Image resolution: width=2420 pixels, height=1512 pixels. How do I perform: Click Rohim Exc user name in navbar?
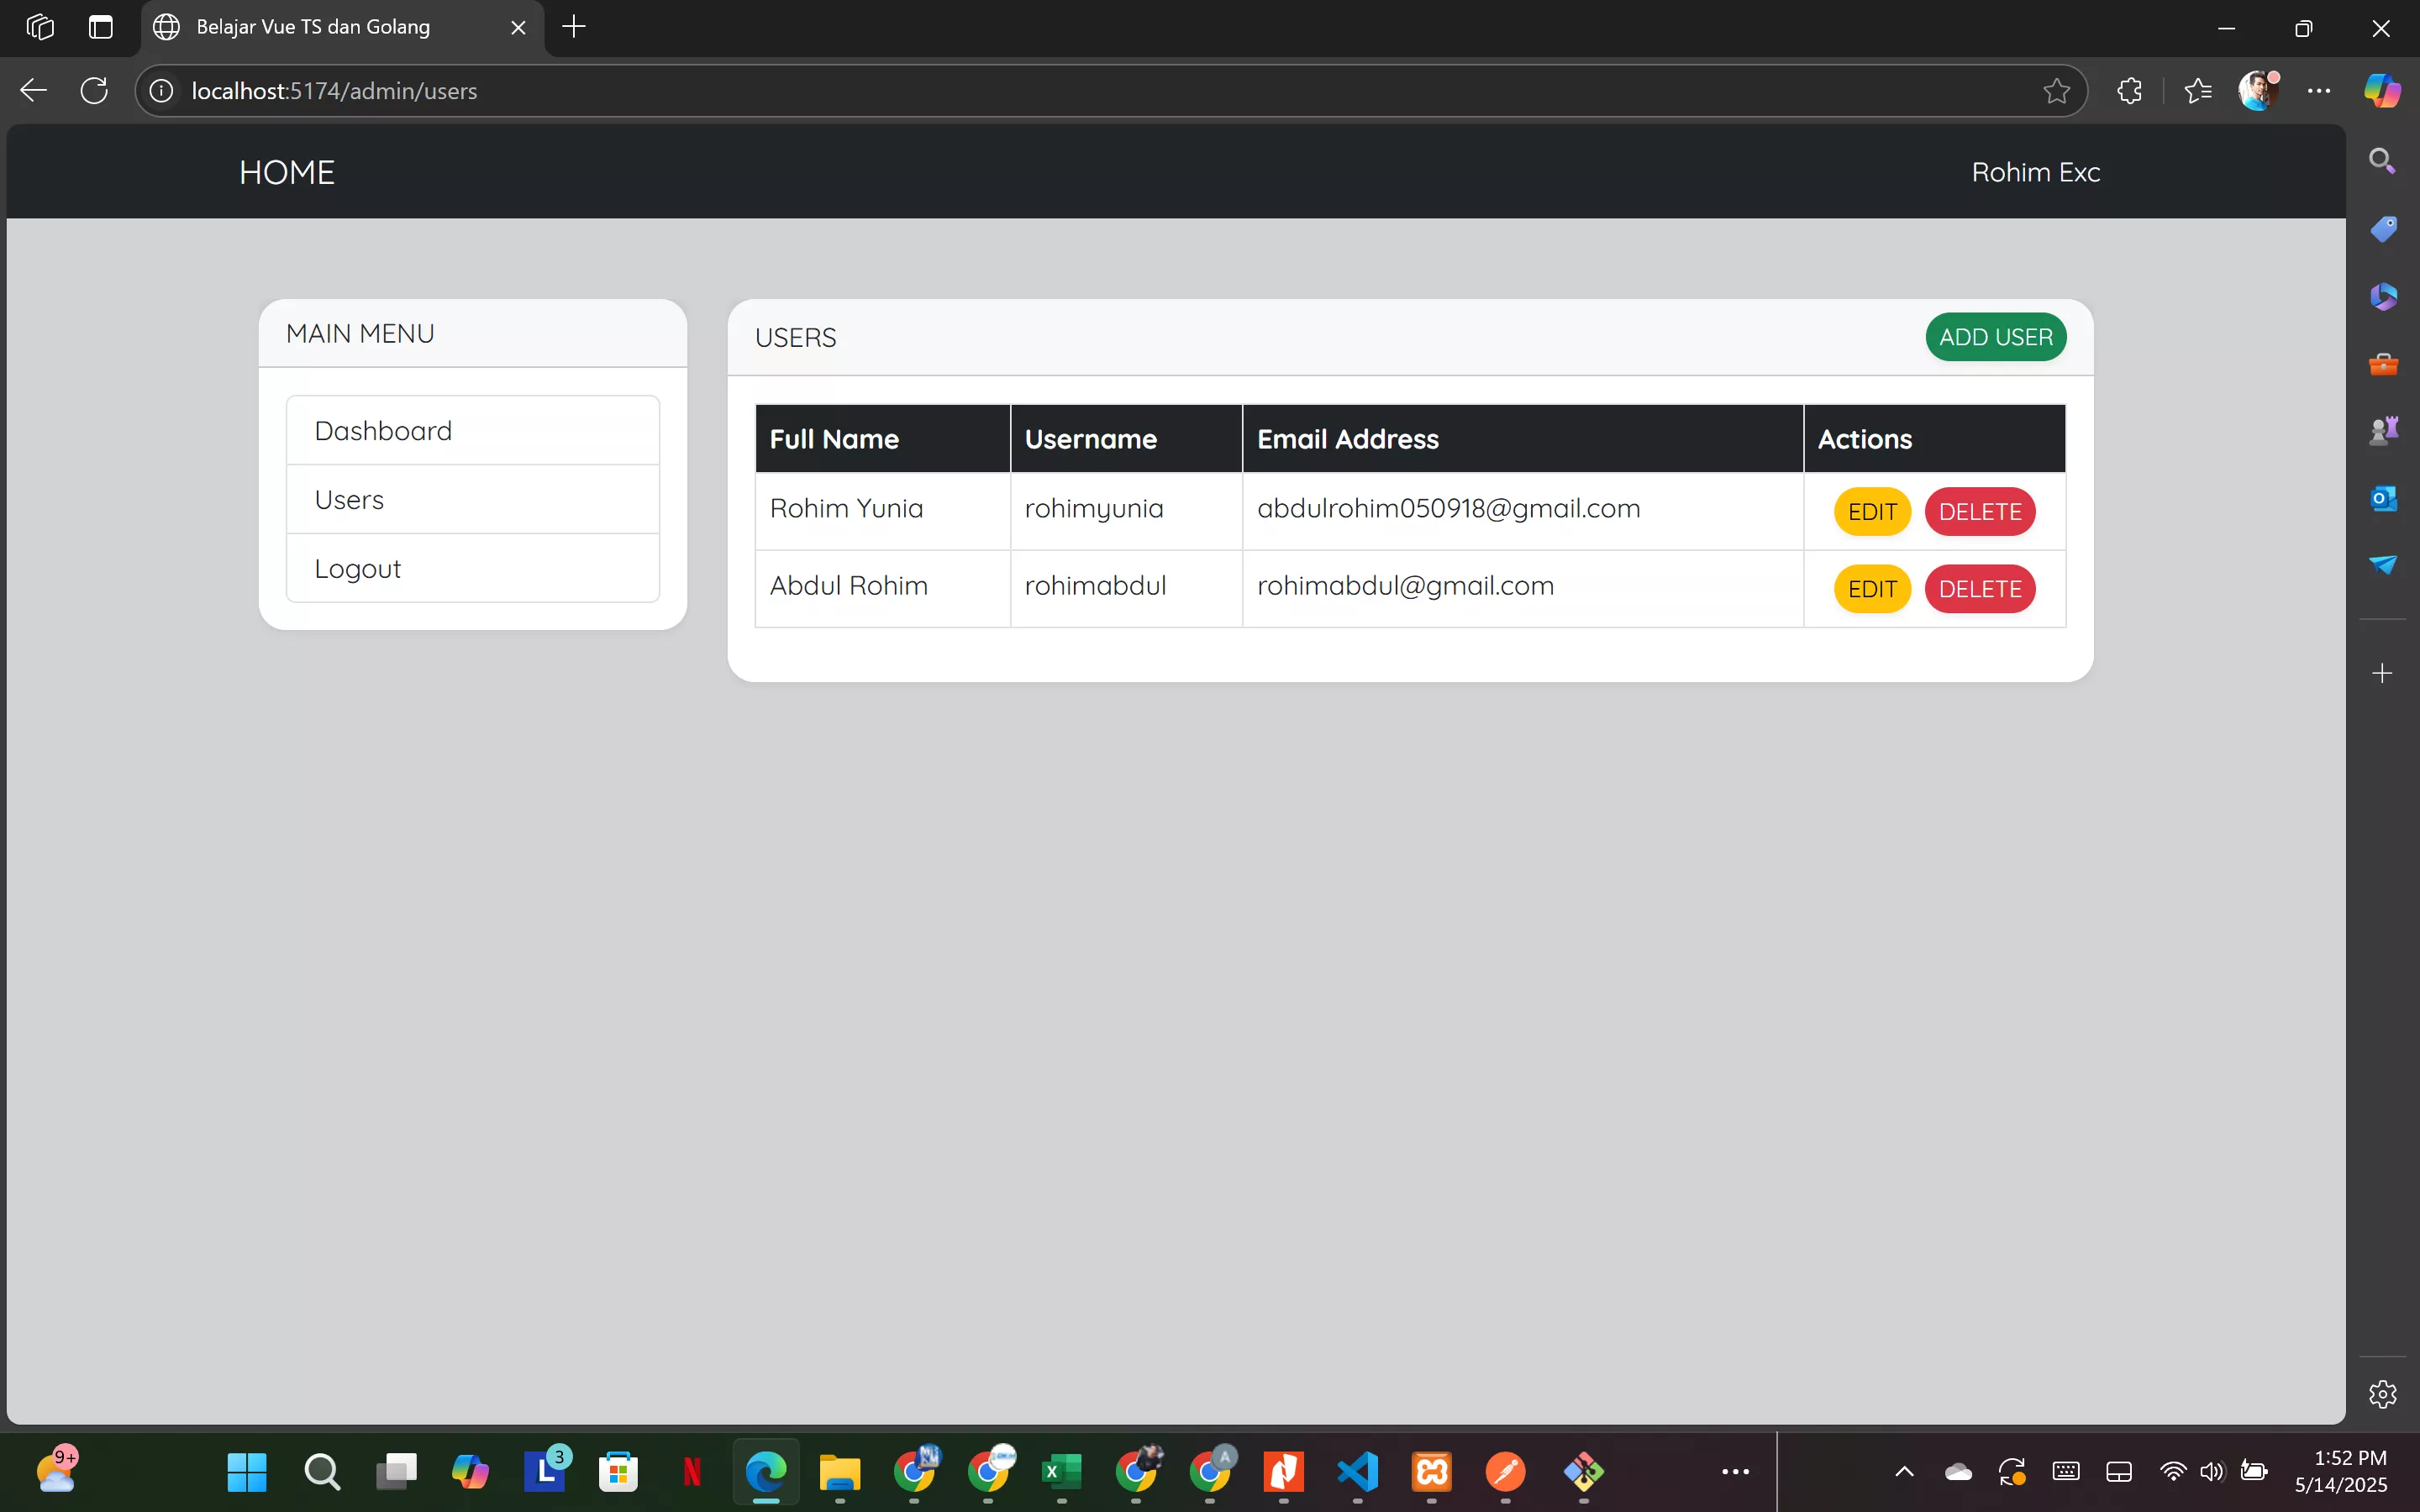pos(2036,172)
